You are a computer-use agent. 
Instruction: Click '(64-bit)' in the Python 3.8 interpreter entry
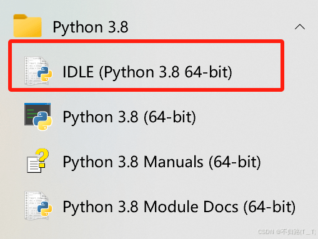(x=170, y=117)
